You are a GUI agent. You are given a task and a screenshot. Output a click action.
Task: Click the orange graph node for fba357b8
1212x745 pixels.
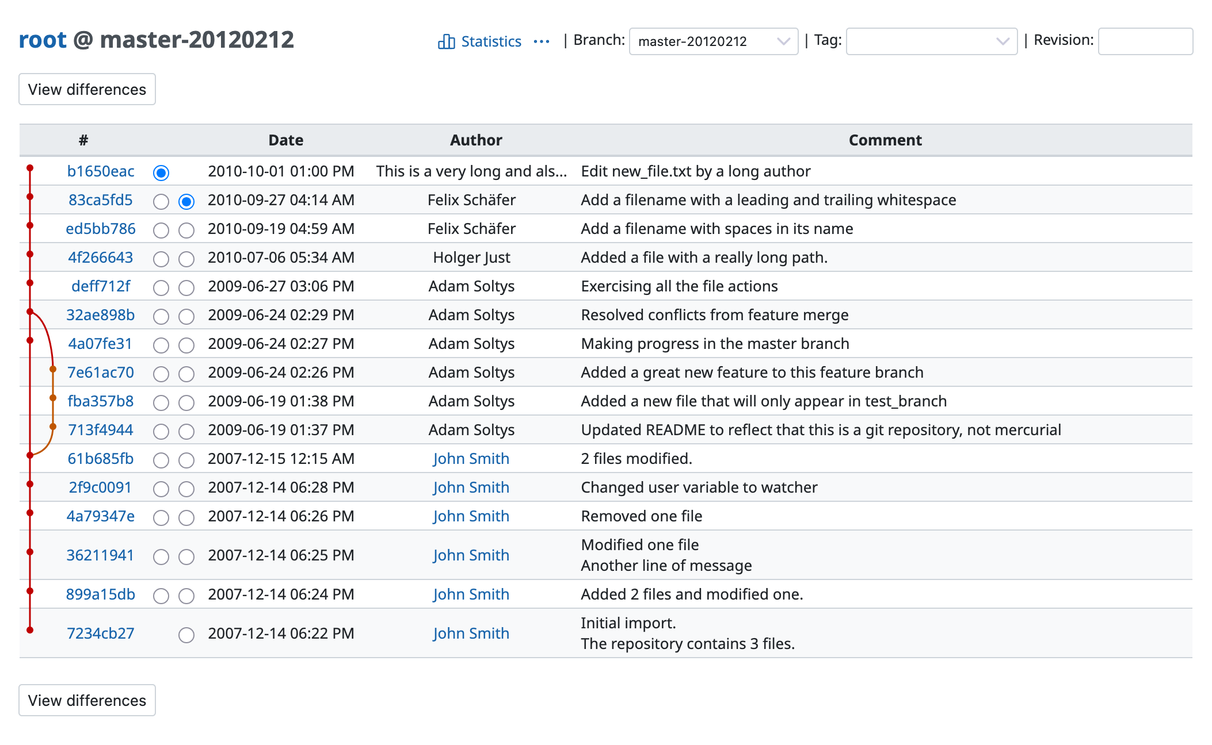(53, 398)
